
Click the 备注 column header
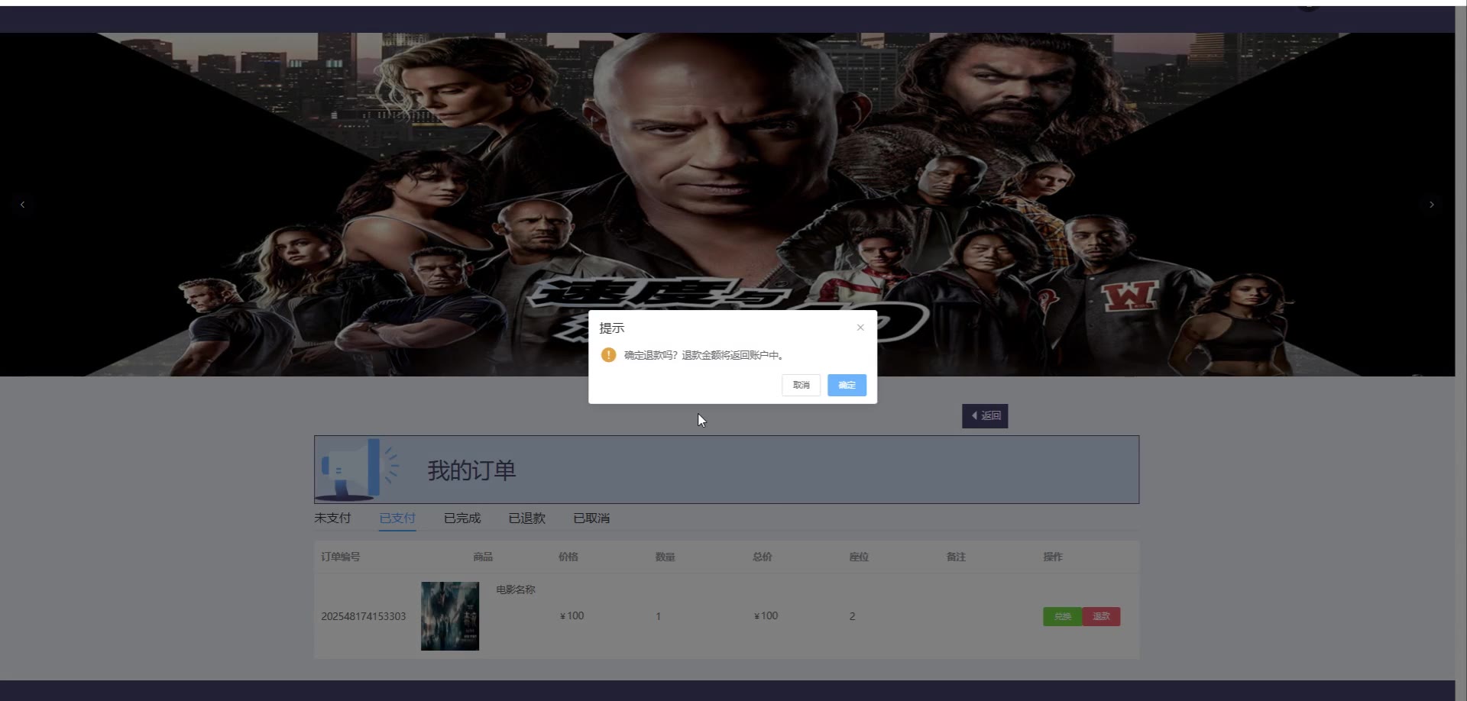pyautogui.click(x=957, y=557)
